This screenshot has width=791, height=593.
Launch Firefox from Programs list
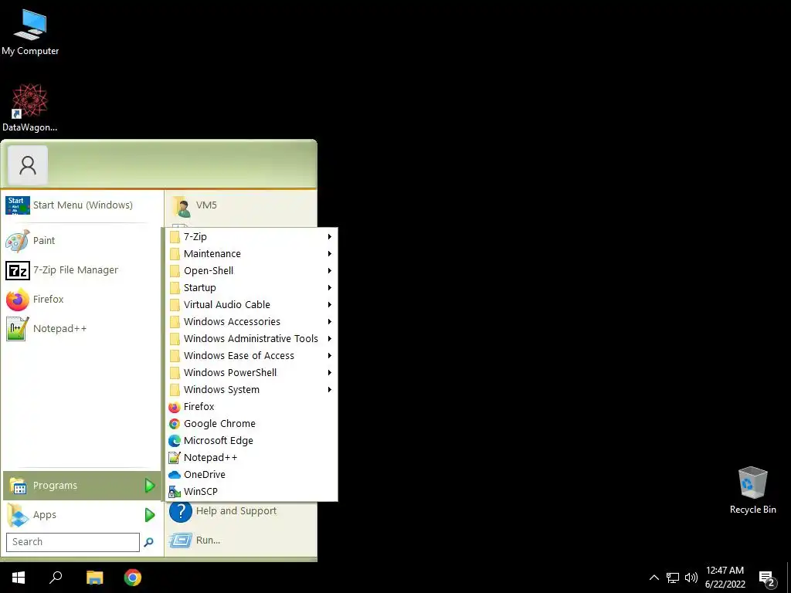(251, 406)
